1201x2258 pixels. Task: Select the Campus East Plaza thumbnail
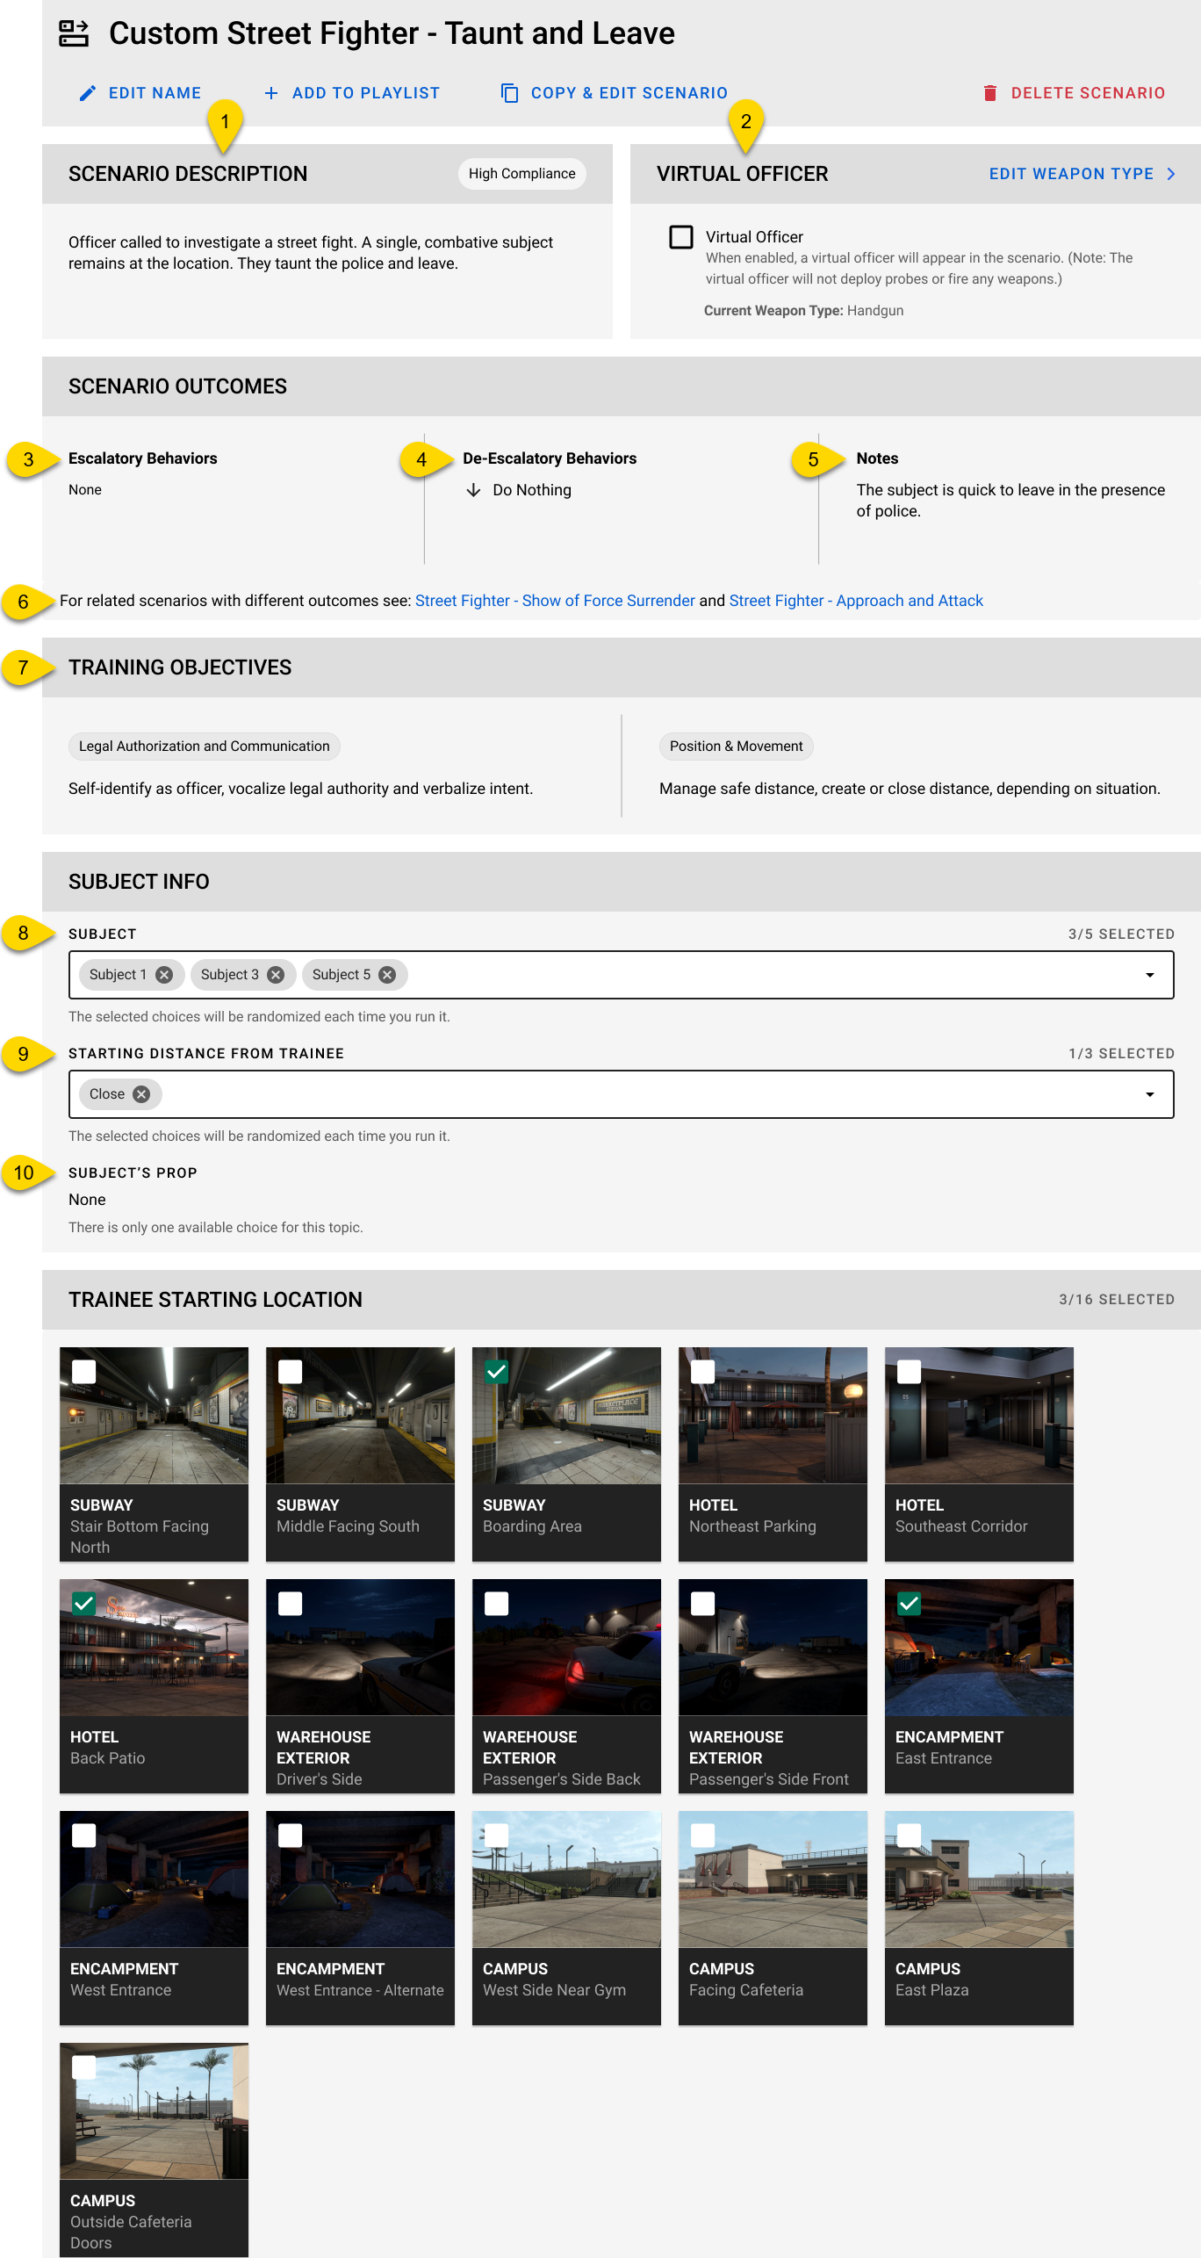click(x=979, y=1879)
